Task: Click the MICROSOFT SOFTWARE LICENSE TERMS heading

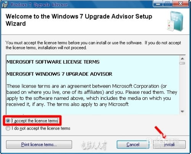Action: pyautogui.click(x=53, y=62)
